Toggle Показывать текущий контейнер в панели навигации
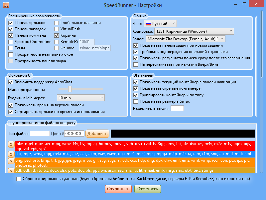The height and width of the screenshot is (200, 266). click(136, 82)
